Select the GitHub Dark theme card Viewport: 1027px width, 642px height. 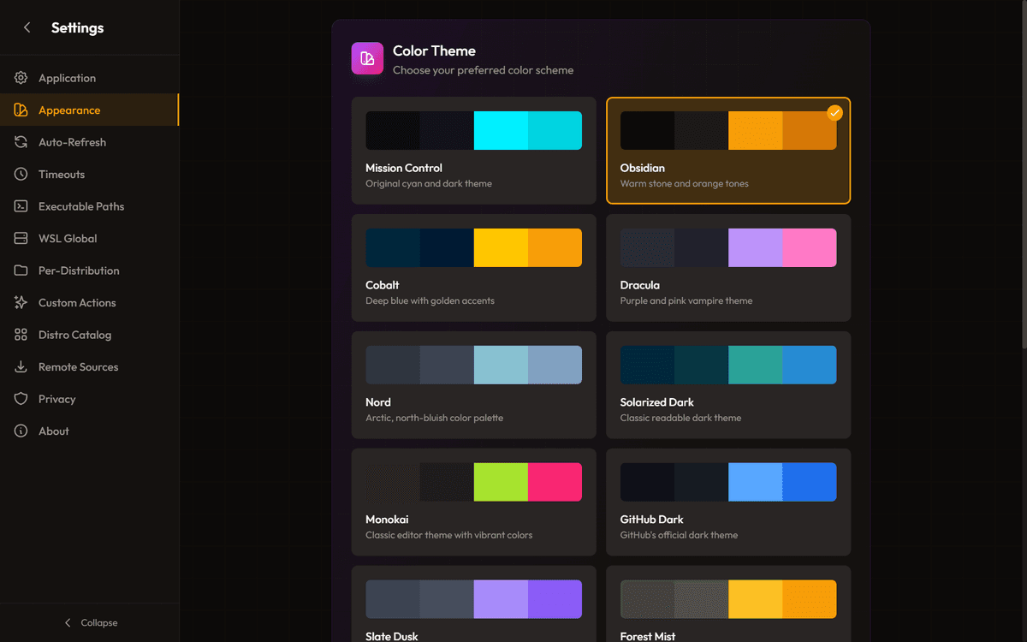click(727, 502)
